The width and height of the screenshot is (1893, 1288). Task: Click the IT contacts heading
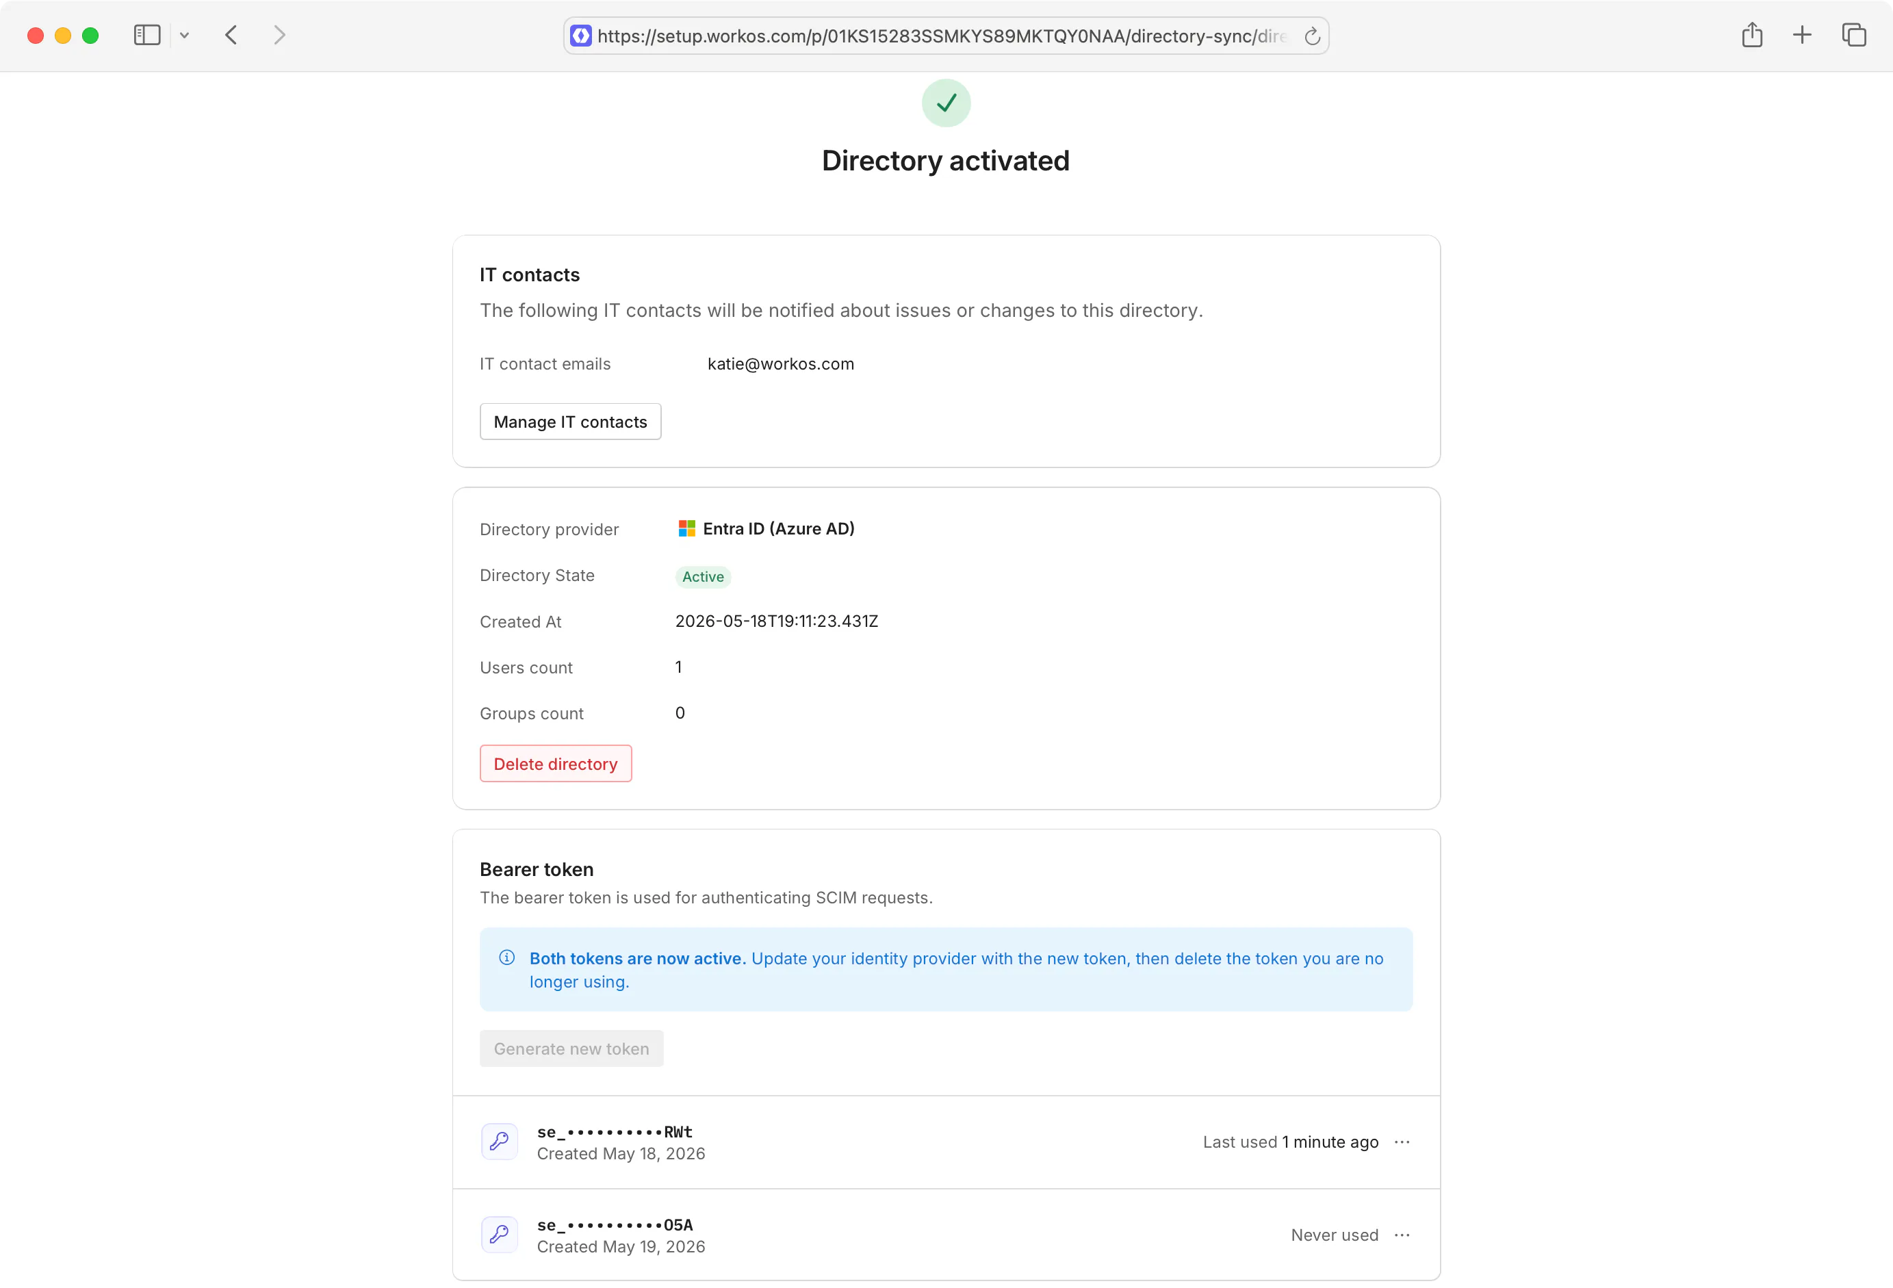point(530,274)
